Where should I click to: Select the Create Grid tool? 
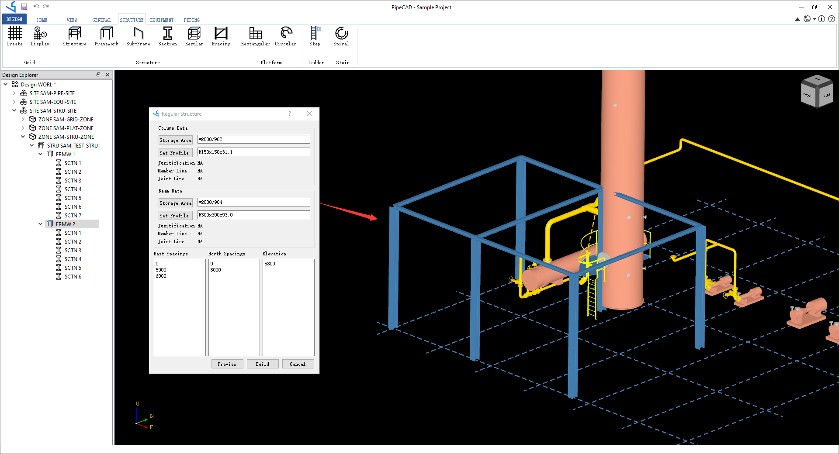tap(14, 37)
